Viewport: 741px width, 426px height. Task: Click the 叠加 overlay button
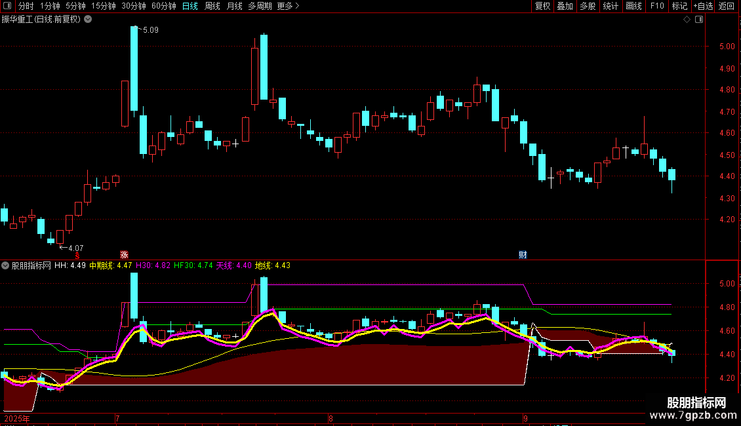pos(565,6)
